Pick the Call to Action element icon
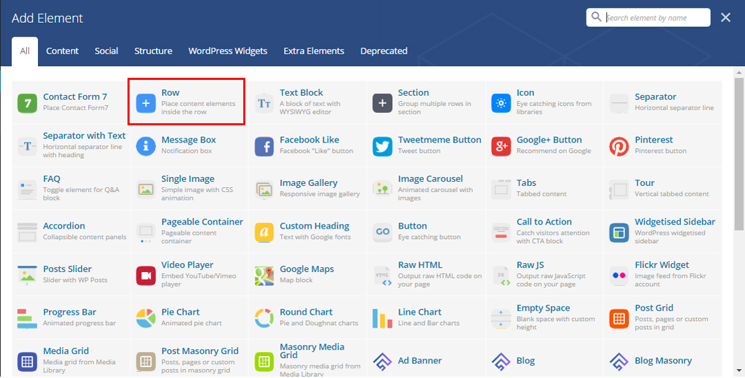The width and height of the screenshot is (745, 378). 501,233
